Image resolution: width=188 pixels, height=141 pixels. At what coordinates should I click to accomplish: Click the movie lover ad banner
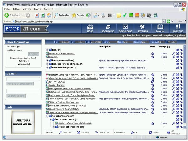[23, 122]
